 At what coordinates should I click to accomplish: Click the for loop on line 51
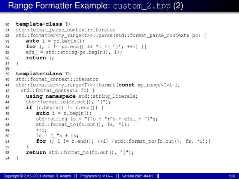pyautogui.click(x=124, y=142)
